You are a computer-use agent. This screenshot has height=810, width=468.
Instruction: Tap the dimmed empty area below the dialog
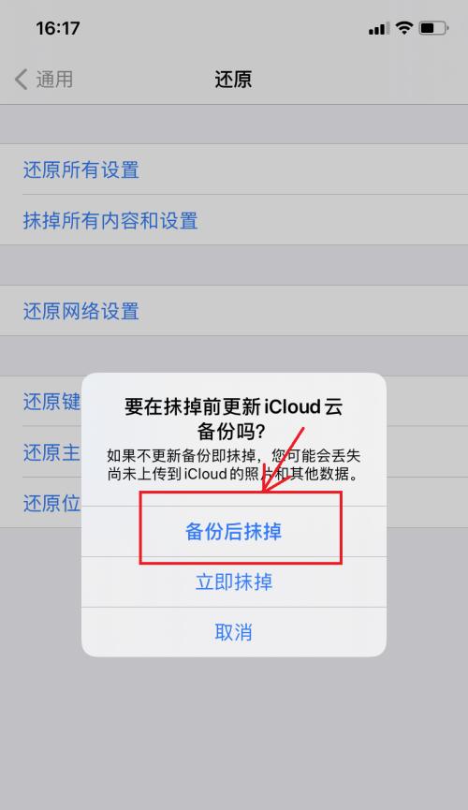point(234,733)
